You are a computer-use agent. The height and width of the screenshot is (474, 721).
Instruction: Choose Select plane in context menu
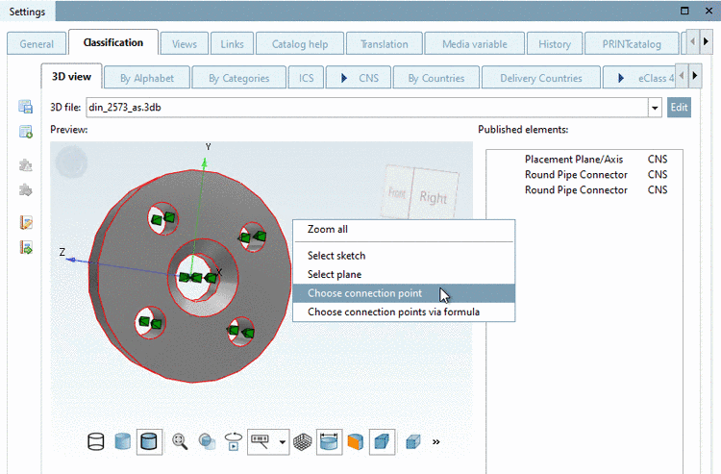tap(404, 274)
